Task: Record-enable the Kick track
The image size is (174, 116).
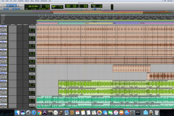Action: 1,28
